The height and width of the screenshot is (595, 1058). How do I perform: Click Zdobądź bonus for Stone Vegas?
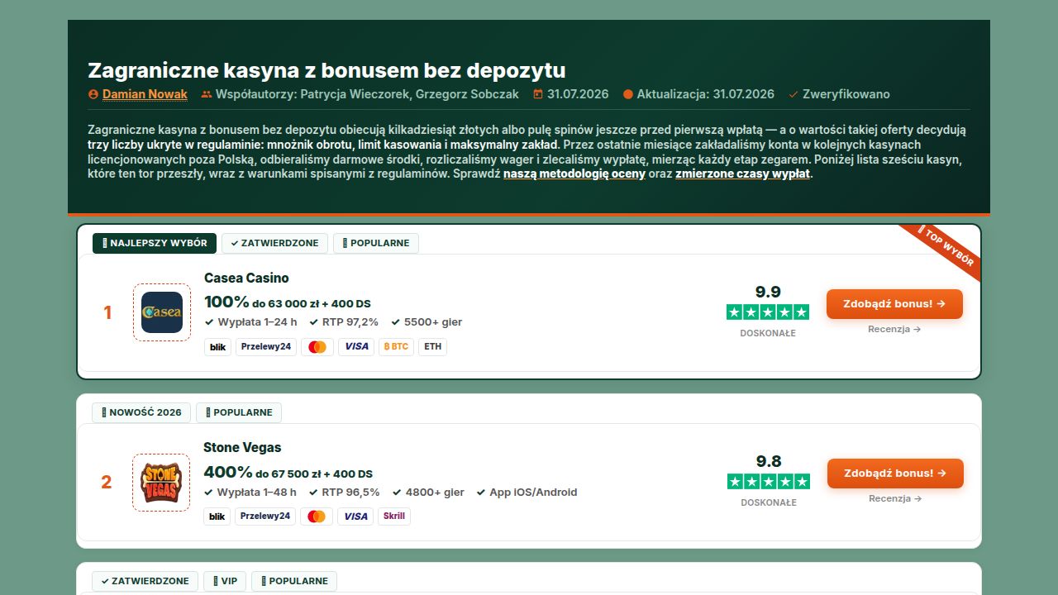(x=895, y=473)
